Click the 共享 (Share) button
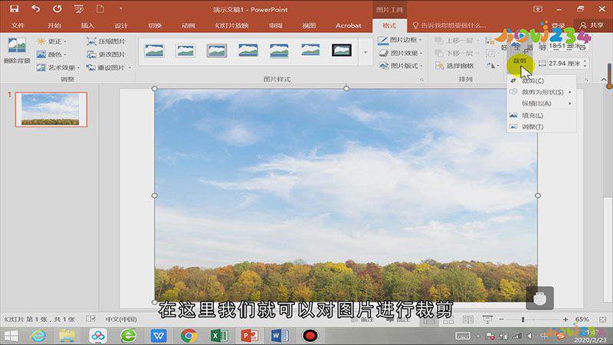Screen dimensions: 613x345 (x=592, y=25)
